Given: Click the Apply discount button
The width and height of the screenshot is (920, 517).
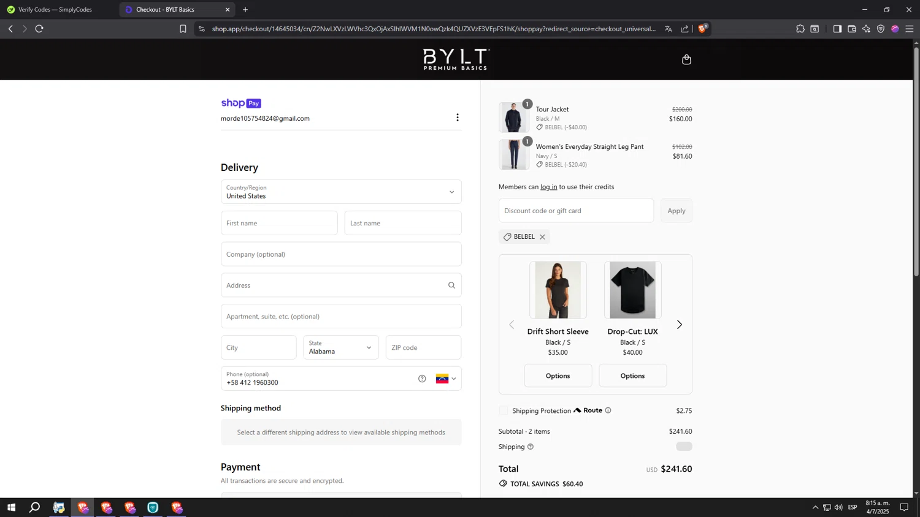Looking at the screenshot, I should click(x=677, y=211).
